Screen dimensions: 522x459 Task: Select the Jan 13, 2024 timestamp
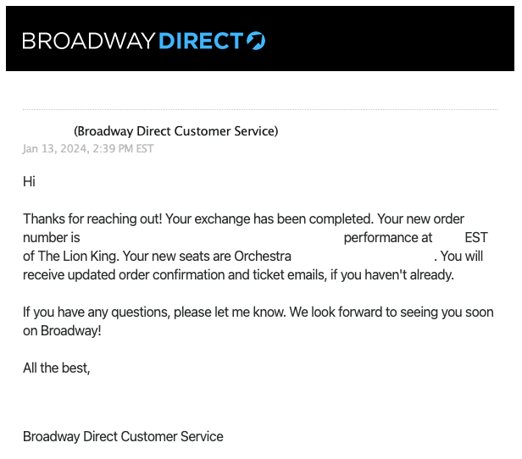(88, 148)
